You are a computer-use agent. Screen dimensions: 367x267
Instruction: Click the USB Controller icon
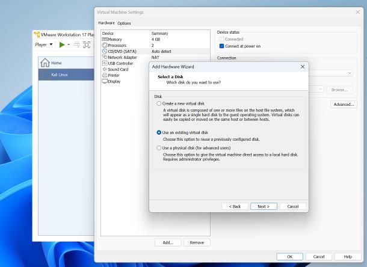tap(105, 63)
